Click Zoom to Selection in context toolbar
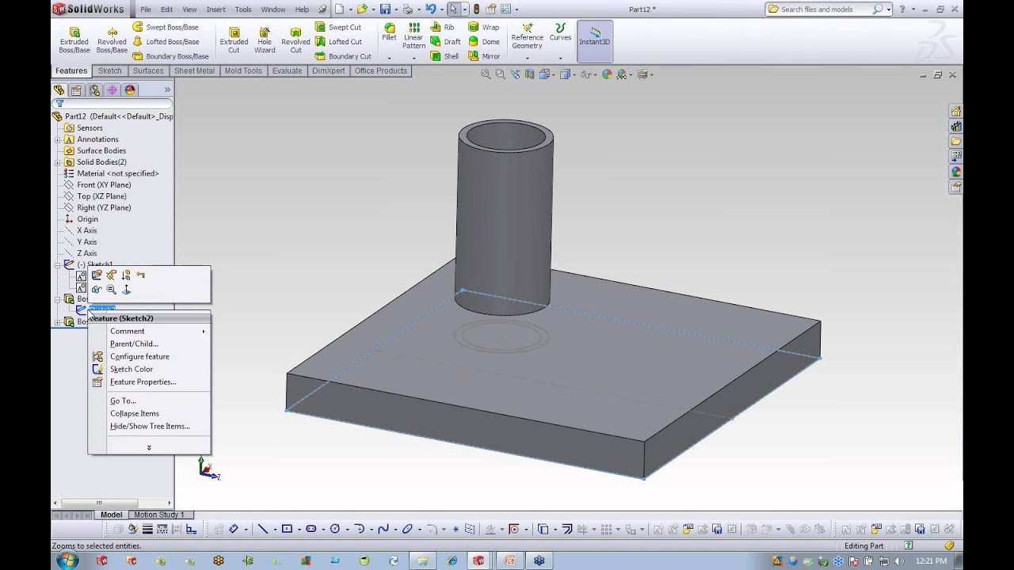The height and width of the screenshot is (570, 1014). tap(111, 290)
